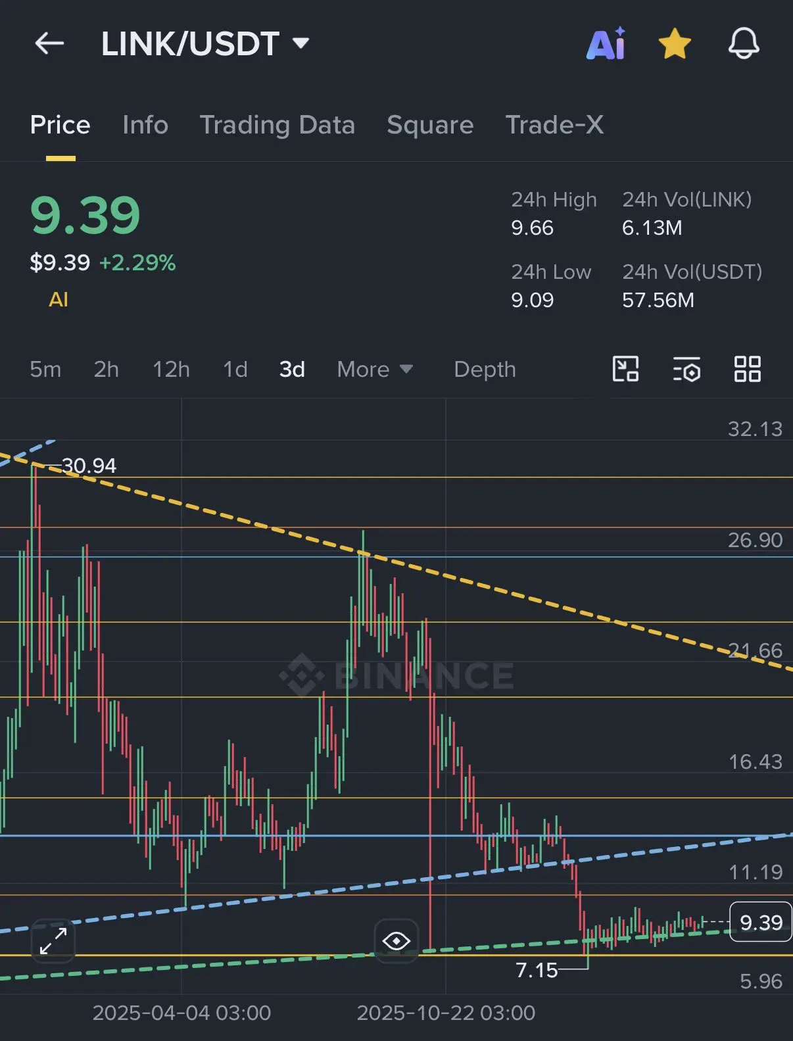Tap the large 9.39 price display
Viewport: 793px width, 1041px height.
tap(85, 215)
